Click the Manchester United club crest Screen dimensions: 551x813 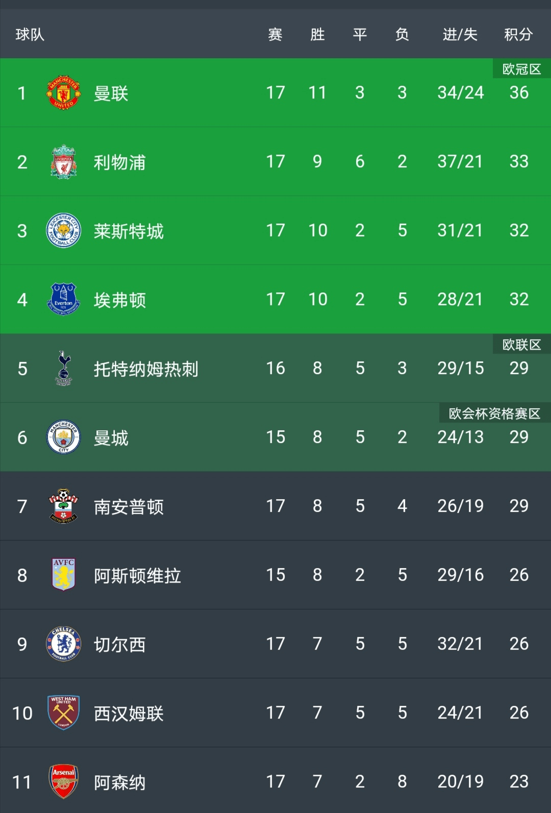click(63, 93)
